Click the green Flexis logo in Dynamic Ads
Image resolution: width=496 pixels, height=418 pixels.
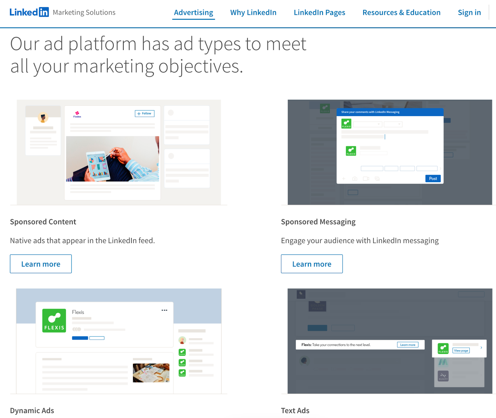pyautogui.click(x=54, y=320)
